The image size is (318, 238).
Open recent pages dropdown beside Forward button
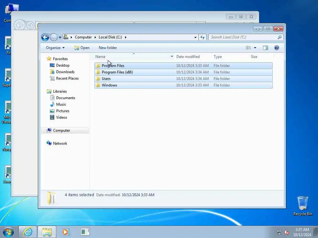click(60, 37)
